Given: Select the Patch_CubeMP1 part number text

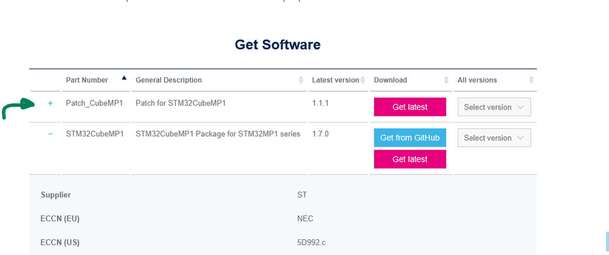Looking at the screenshot, I should tap(94, 103).
